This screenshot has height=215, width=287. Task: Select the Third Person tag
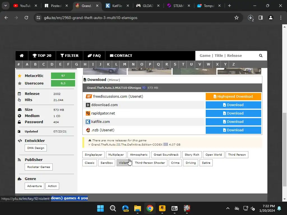[x=237, y=155]
